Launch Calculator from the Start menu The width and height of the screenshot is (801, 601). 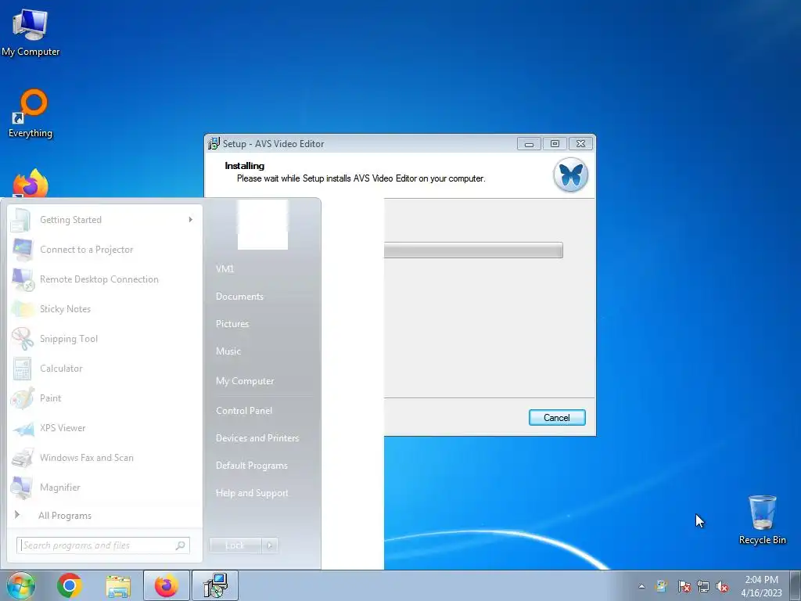(x=105, y=369)
